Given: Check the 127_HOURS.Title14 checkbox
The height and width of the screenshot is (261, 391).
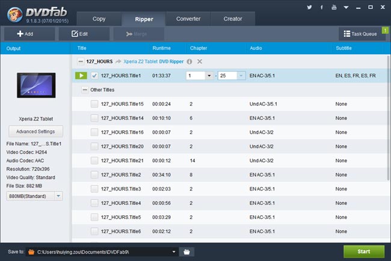Looking at the screenshot, I should [x=94, y=118].
